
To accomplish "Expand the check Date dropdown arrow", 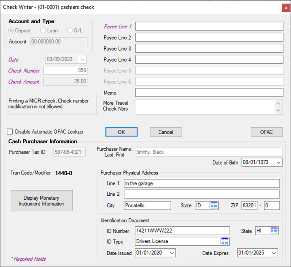I will tap(83, 59).
